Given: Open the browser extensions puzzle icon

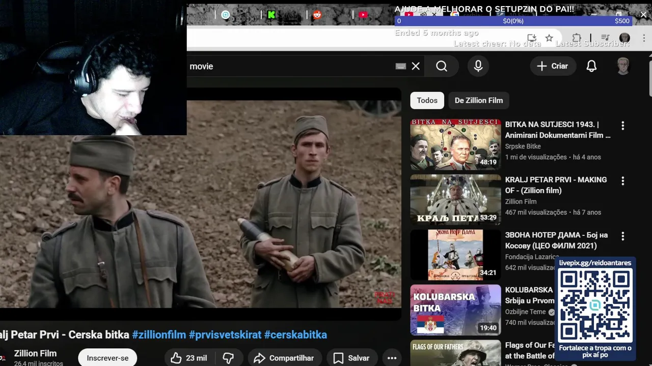Looking at the screenshot, I should coord(577,38).
